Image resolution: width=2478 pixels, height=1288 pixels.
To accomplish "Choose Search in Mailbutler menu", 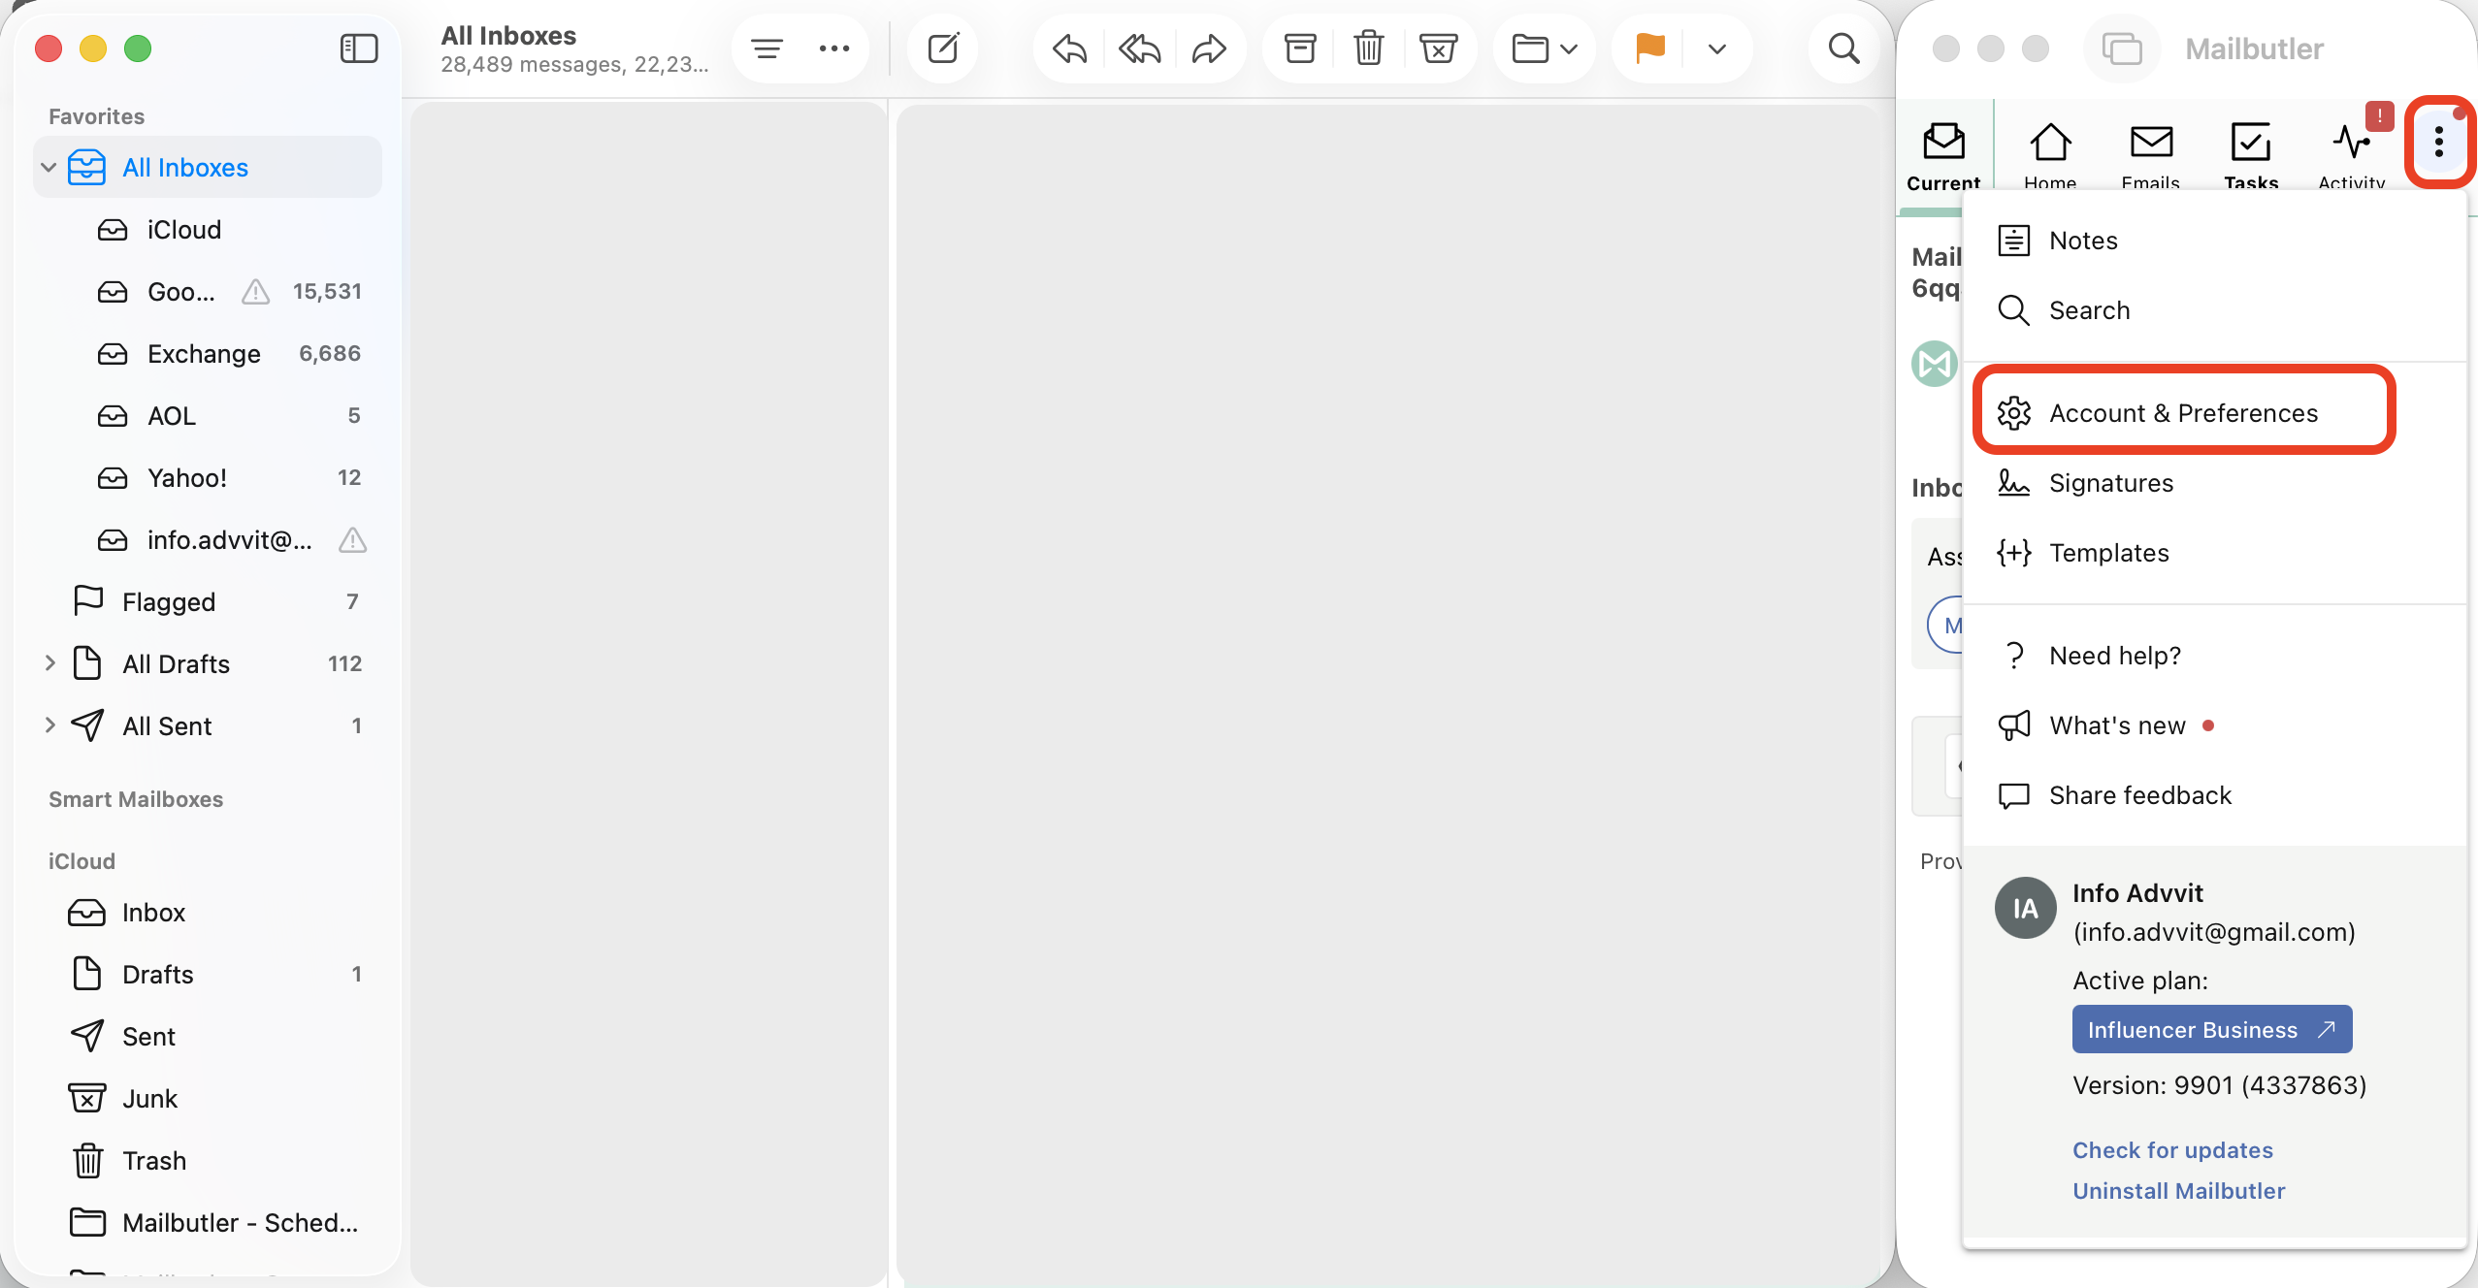I will [x=2214, y=310].
